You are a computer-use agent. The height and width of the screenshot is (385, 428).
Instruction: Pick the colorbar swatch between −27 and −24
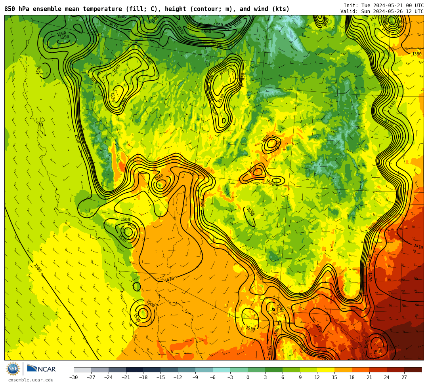coord(100,370)
